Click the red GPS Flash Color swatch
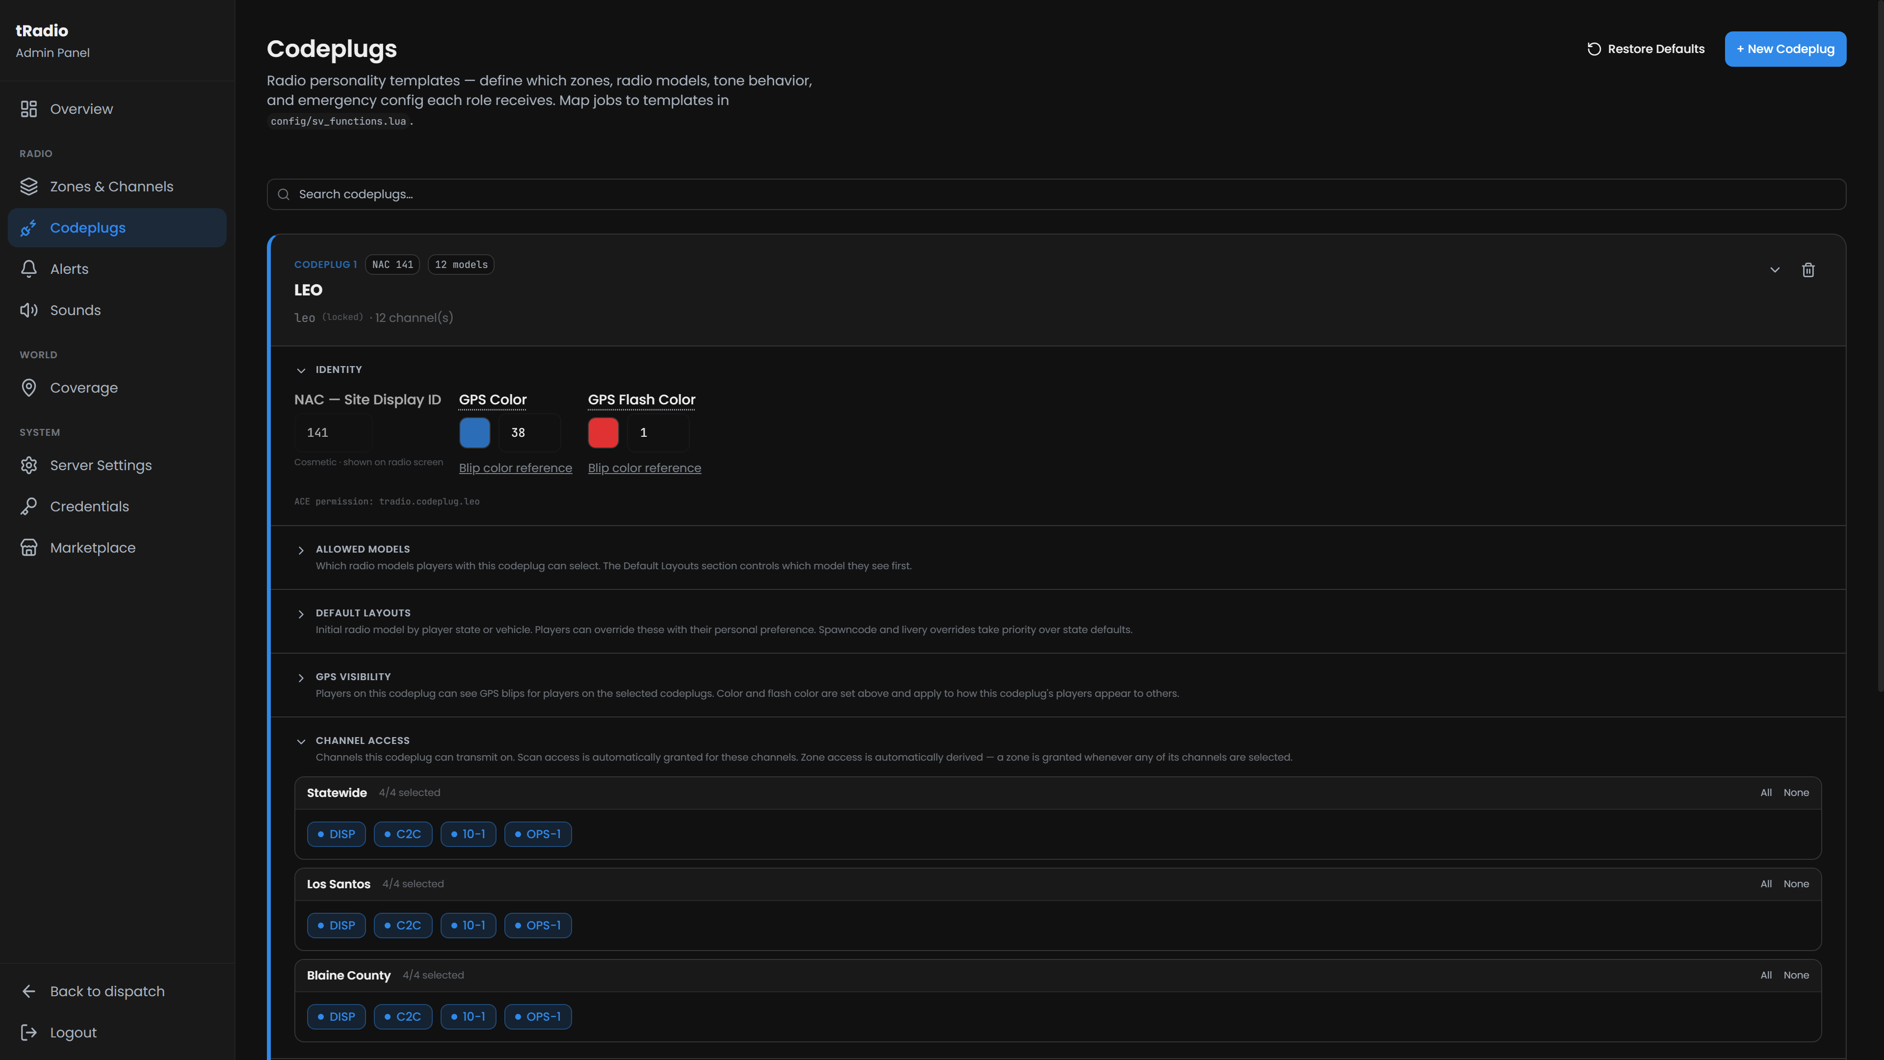 [x=603, y=432]
